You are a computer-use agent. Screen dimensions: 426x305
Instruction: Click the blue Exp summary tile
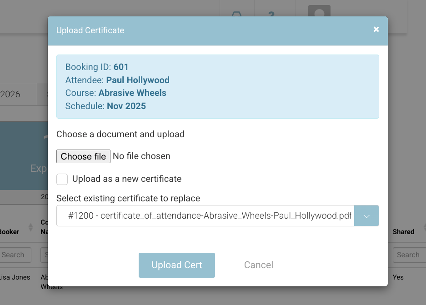(x=24, y=155)
